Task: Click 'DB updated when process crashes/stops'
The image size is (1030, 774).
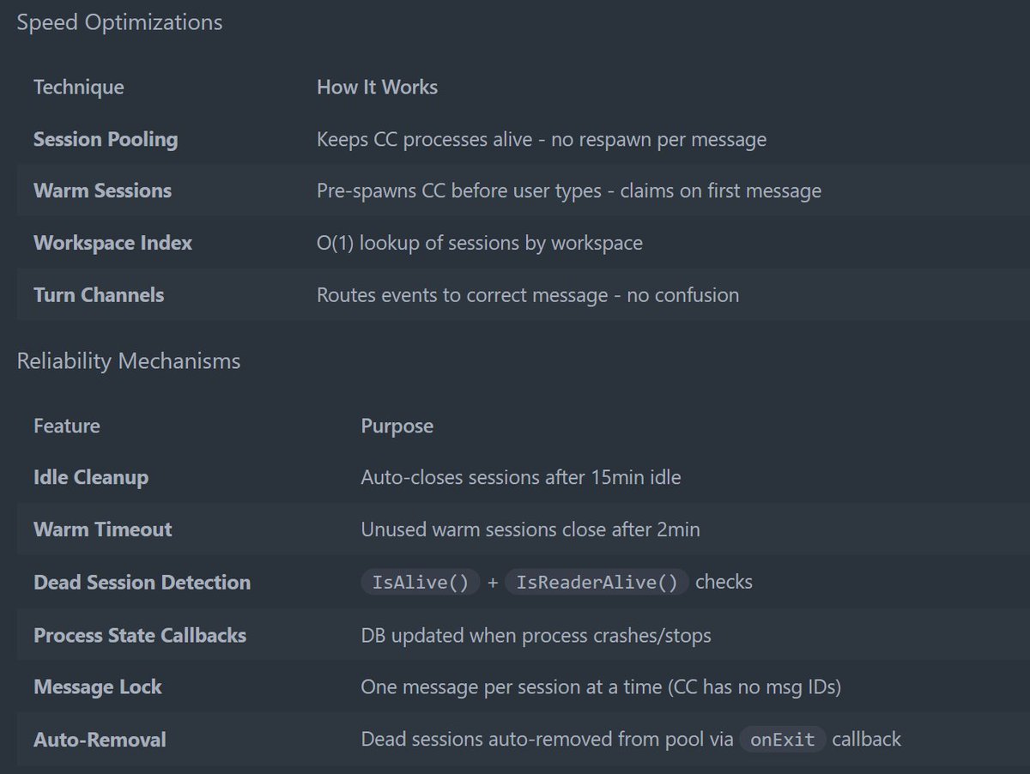Action: (536, 636)
